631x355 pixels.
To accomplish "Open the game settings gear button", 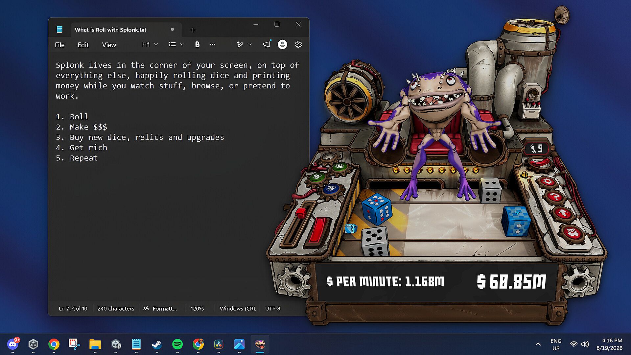I will click(548, 182).
